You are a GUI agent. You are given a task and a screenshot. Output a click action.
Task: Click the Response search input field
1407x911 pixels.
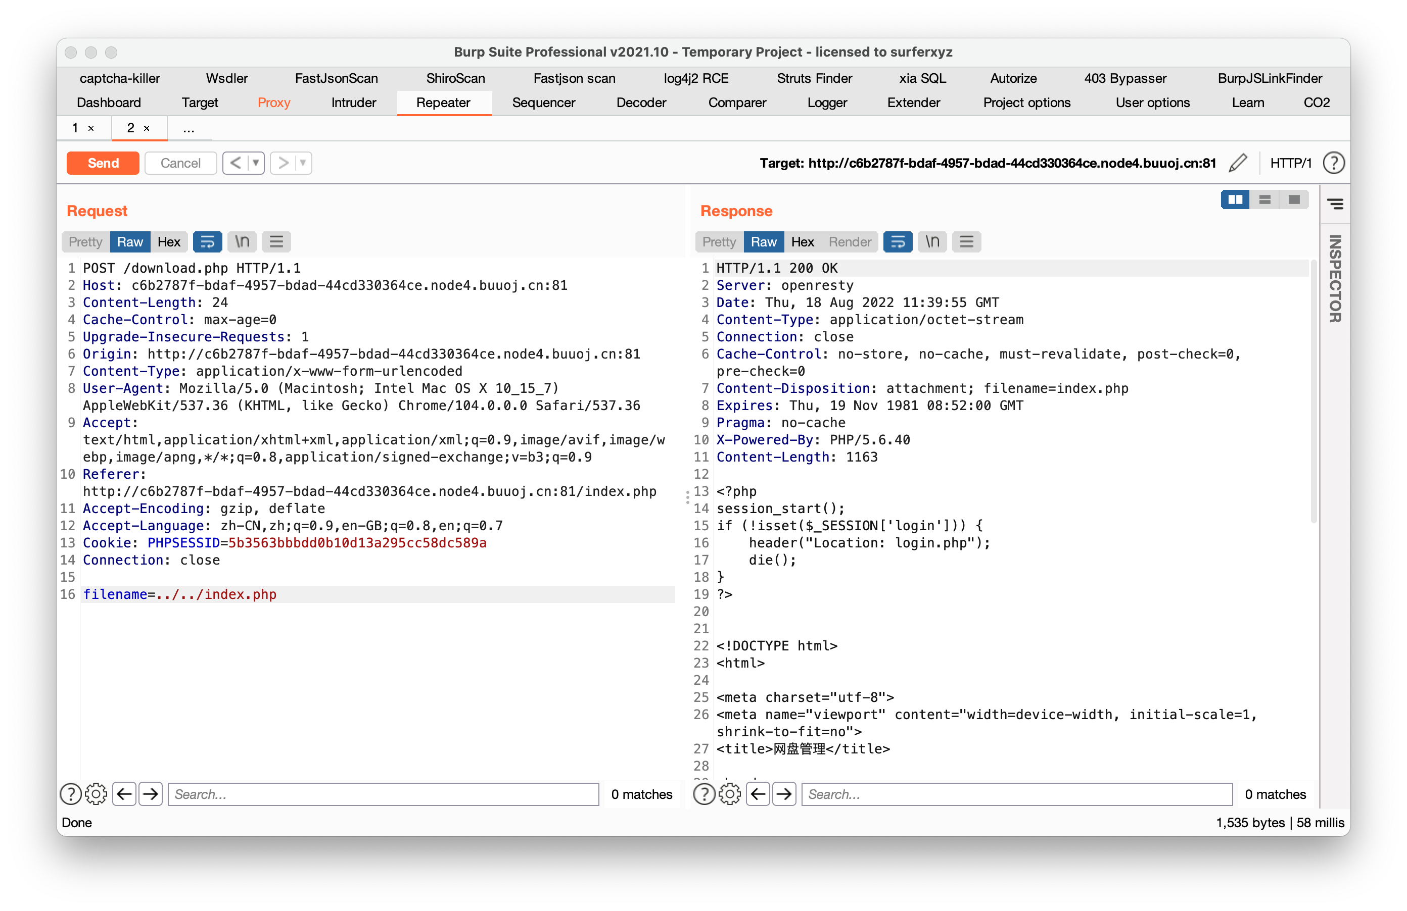tap(1016, 793)
